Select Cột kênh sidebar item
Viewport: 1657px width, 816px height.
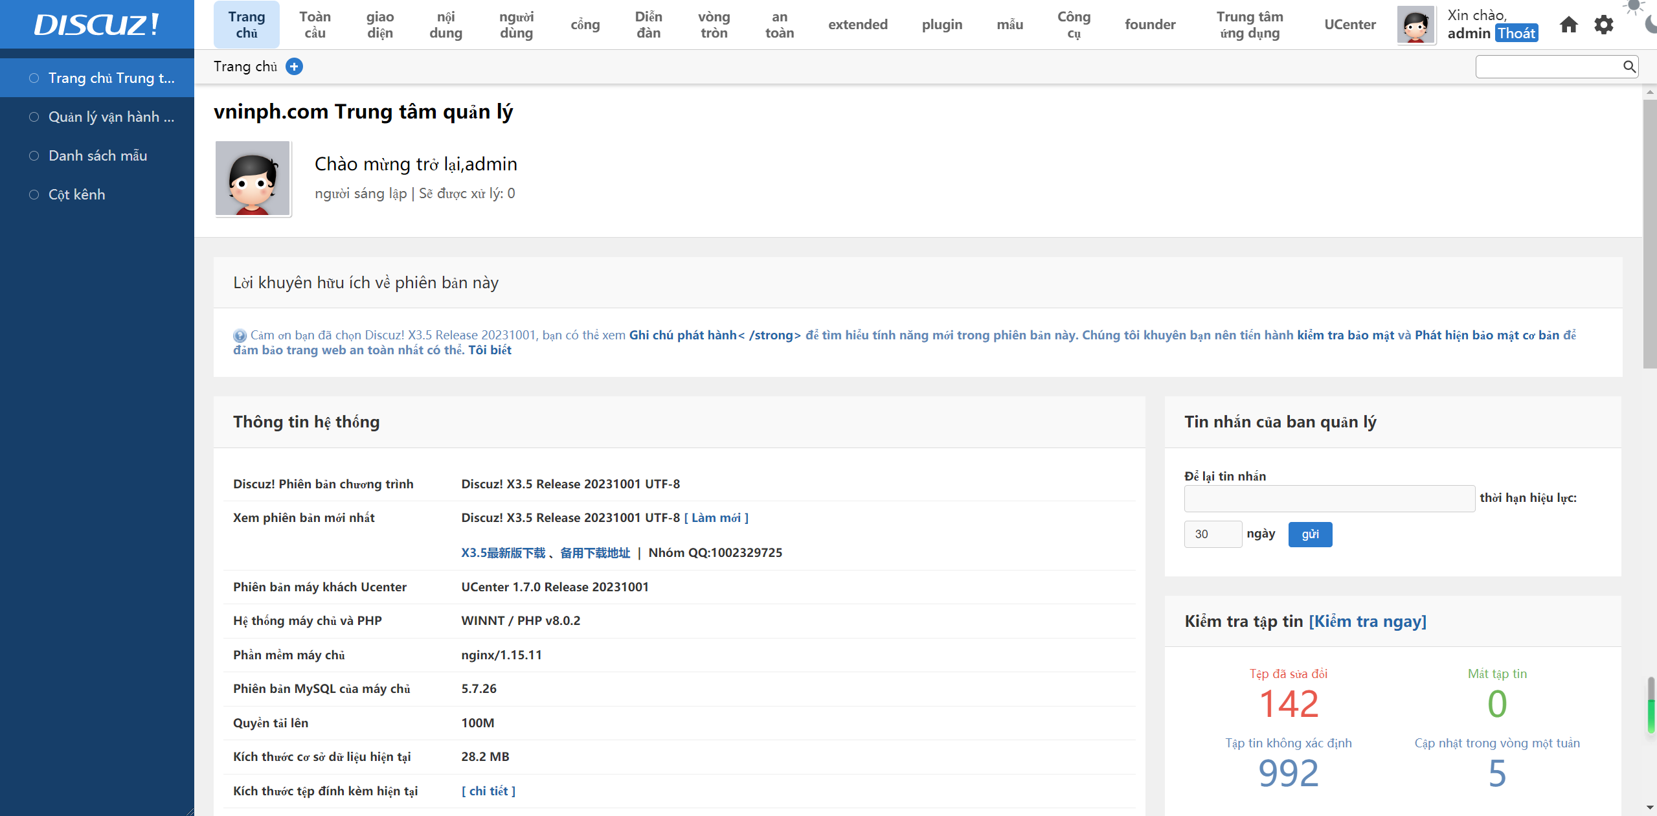tap(97, 194)
